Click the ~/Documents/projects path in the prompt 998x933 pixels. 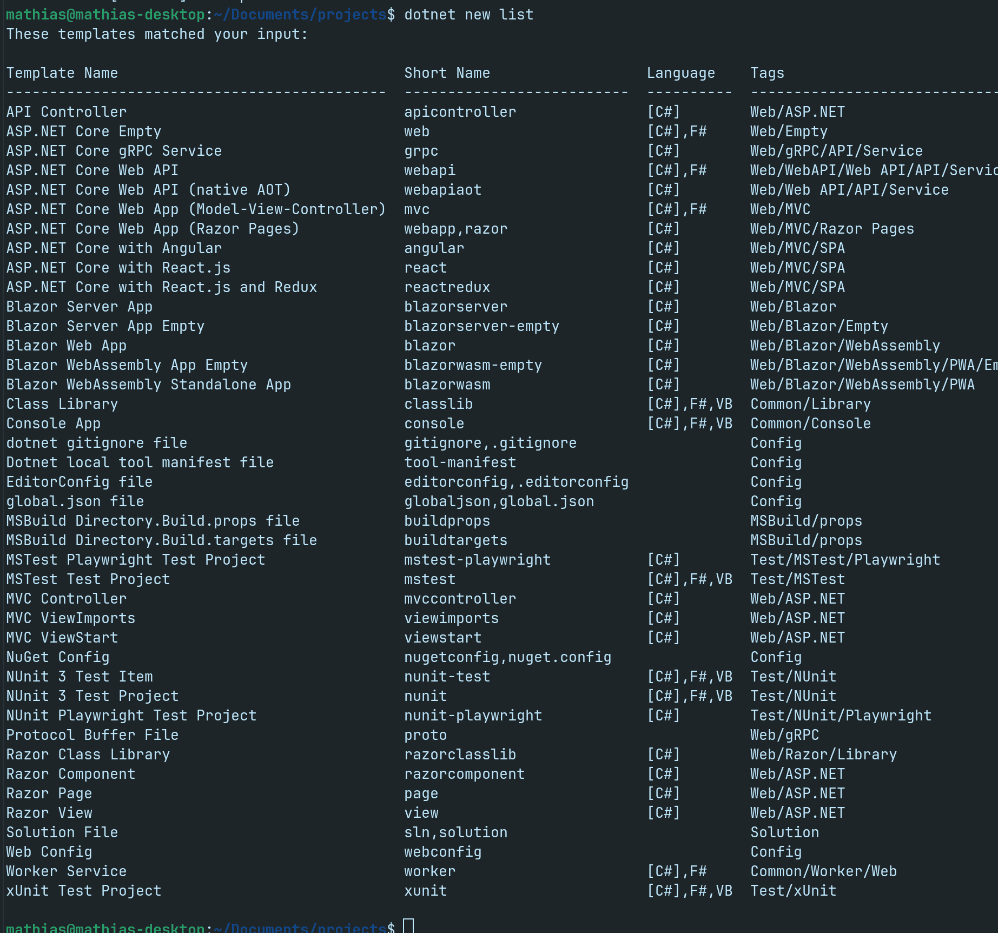click(x=296, y=15)
